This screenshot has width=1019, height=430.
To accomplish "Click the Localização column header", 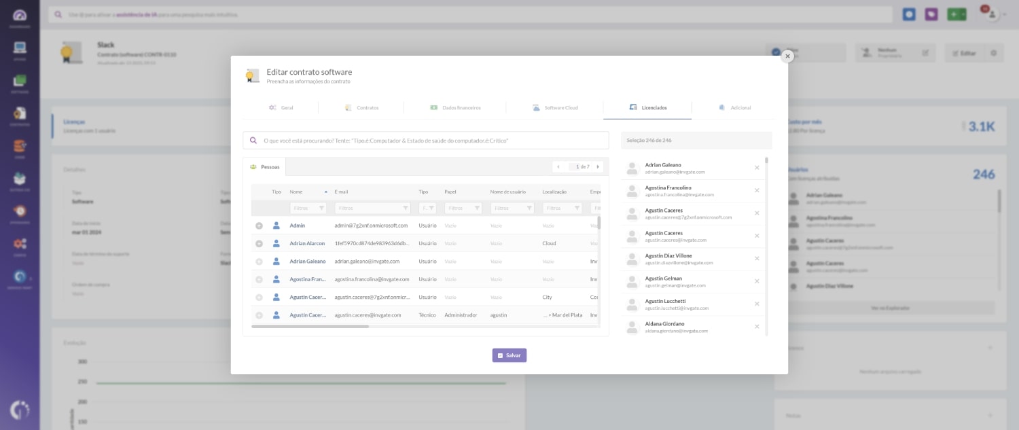I will [x=554, y=192].
